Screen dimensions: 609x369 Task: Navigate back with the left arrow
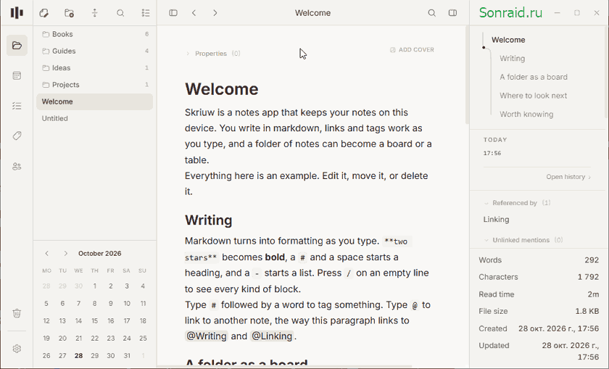194,13
